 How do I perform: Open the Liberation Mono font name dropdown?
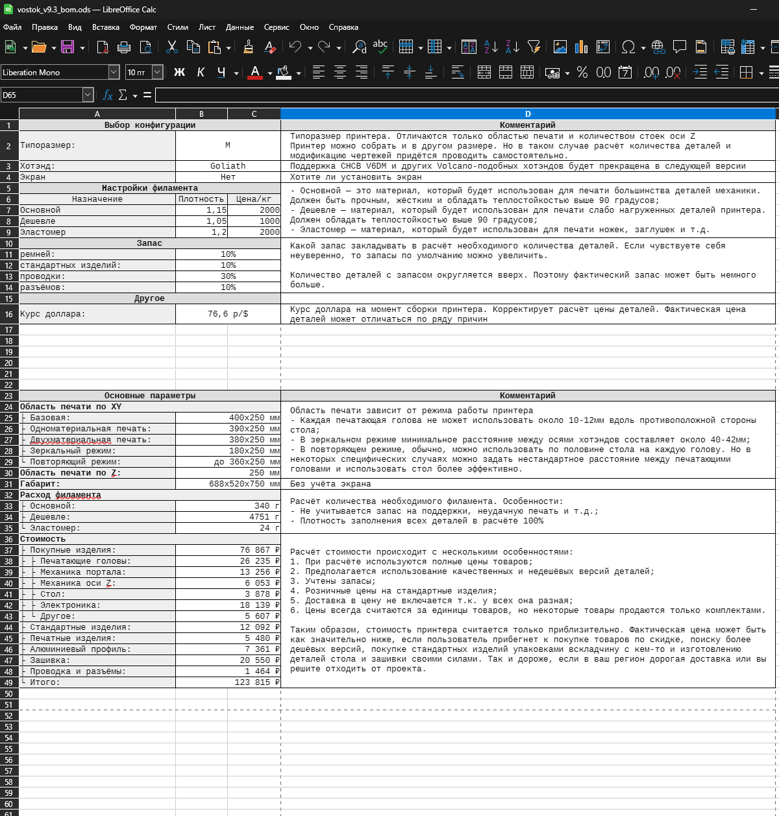click(114, 72)
